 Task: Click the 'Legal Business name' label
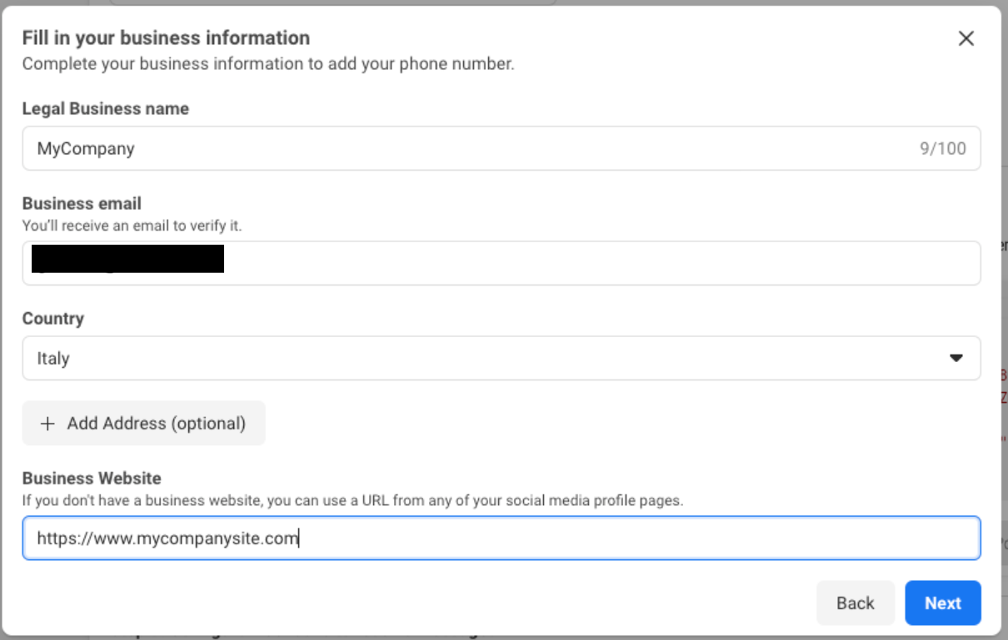(106, 109)
